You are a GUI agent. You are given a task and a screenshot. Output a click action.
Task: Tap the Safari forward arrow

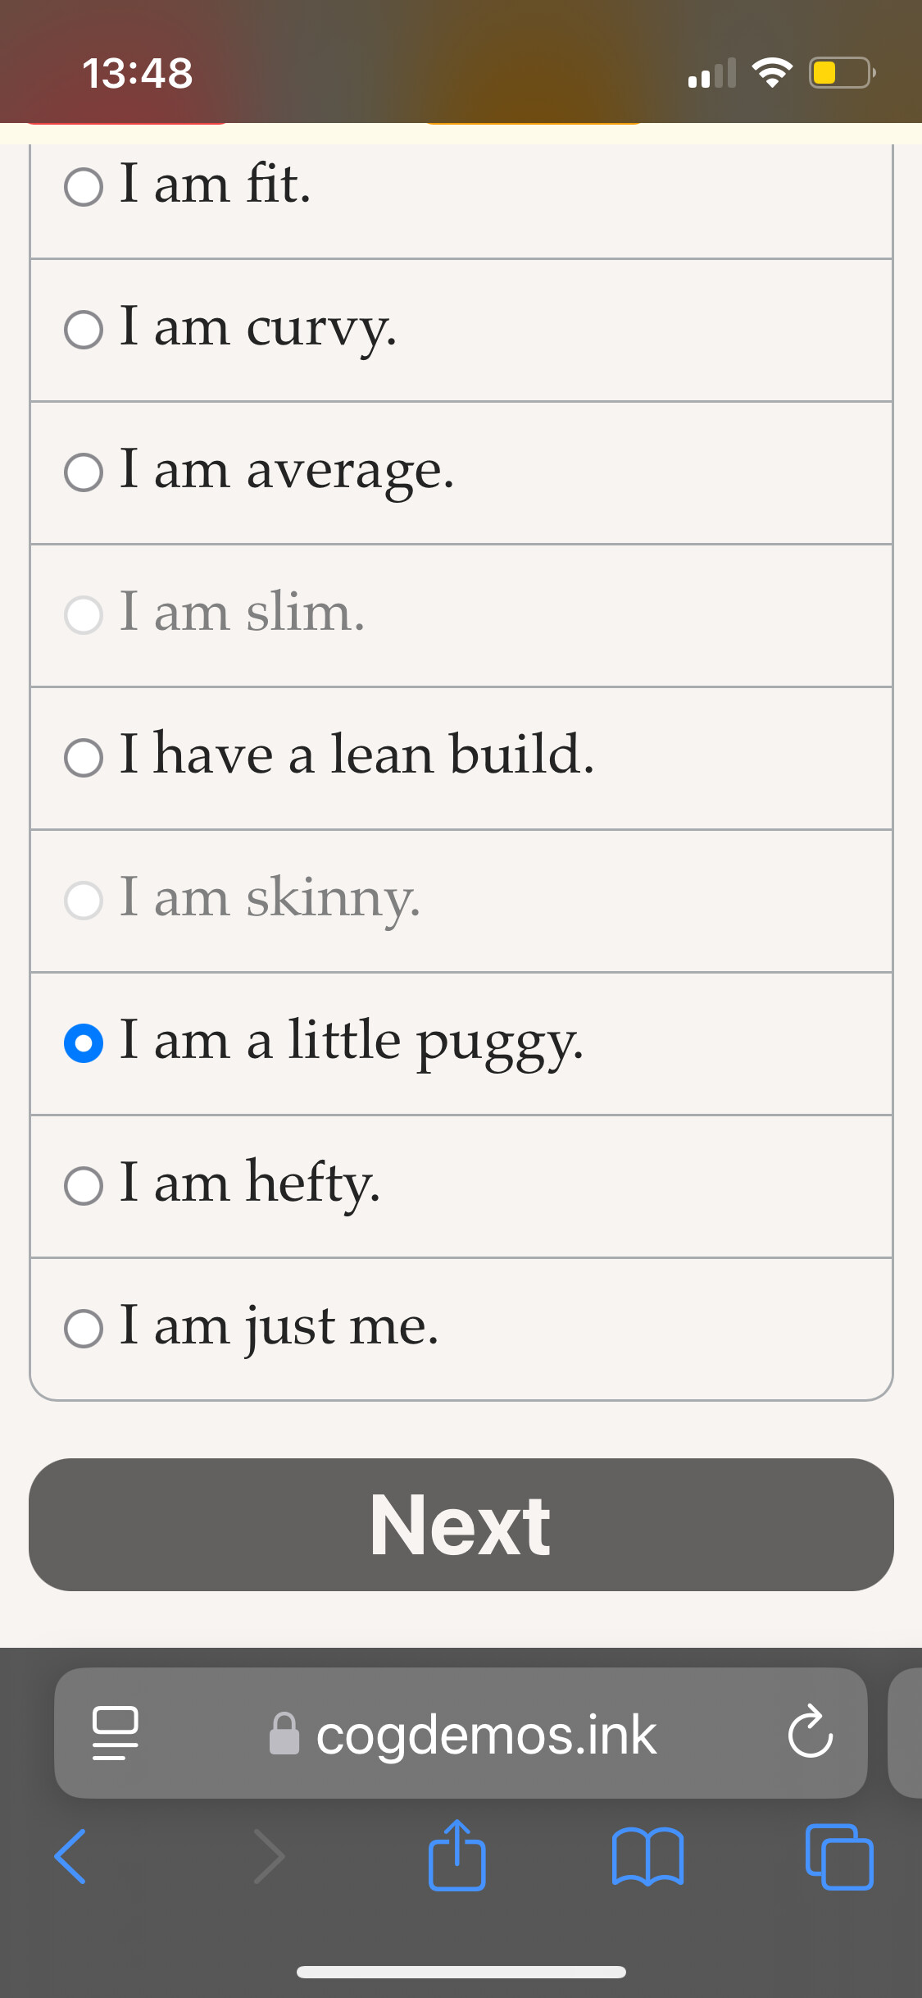[x=270, y=1856]
